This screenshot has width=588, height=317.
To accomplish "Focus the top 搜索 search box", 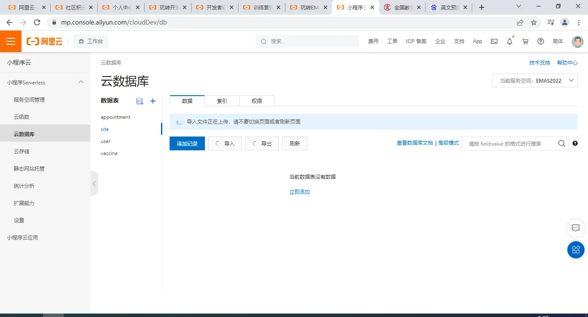I will (x=307, y=41).
